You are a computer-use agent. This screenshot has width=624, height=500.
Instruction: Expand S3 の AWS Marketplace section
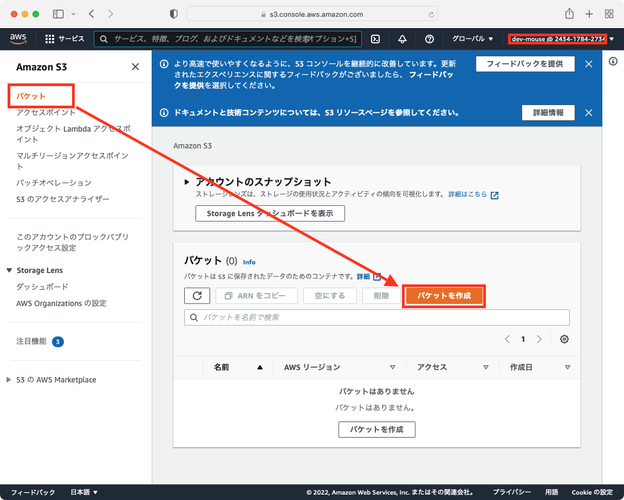[x=9, y=380]
